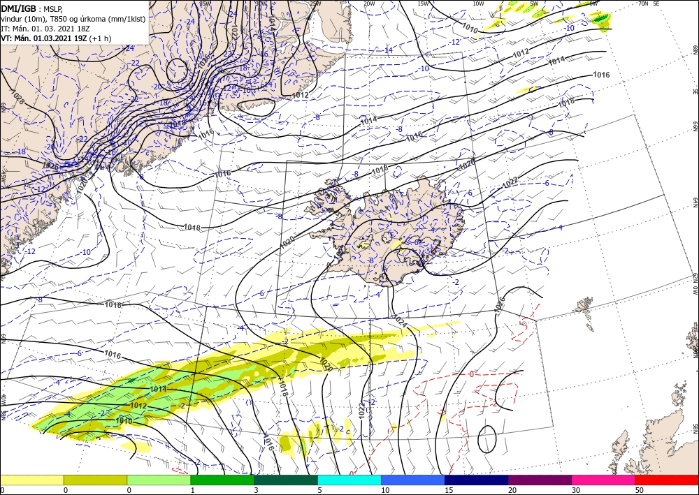Pick the dark teal 3 mm legend color
Screen dimensions: 699x495
[x=286, y=480]
